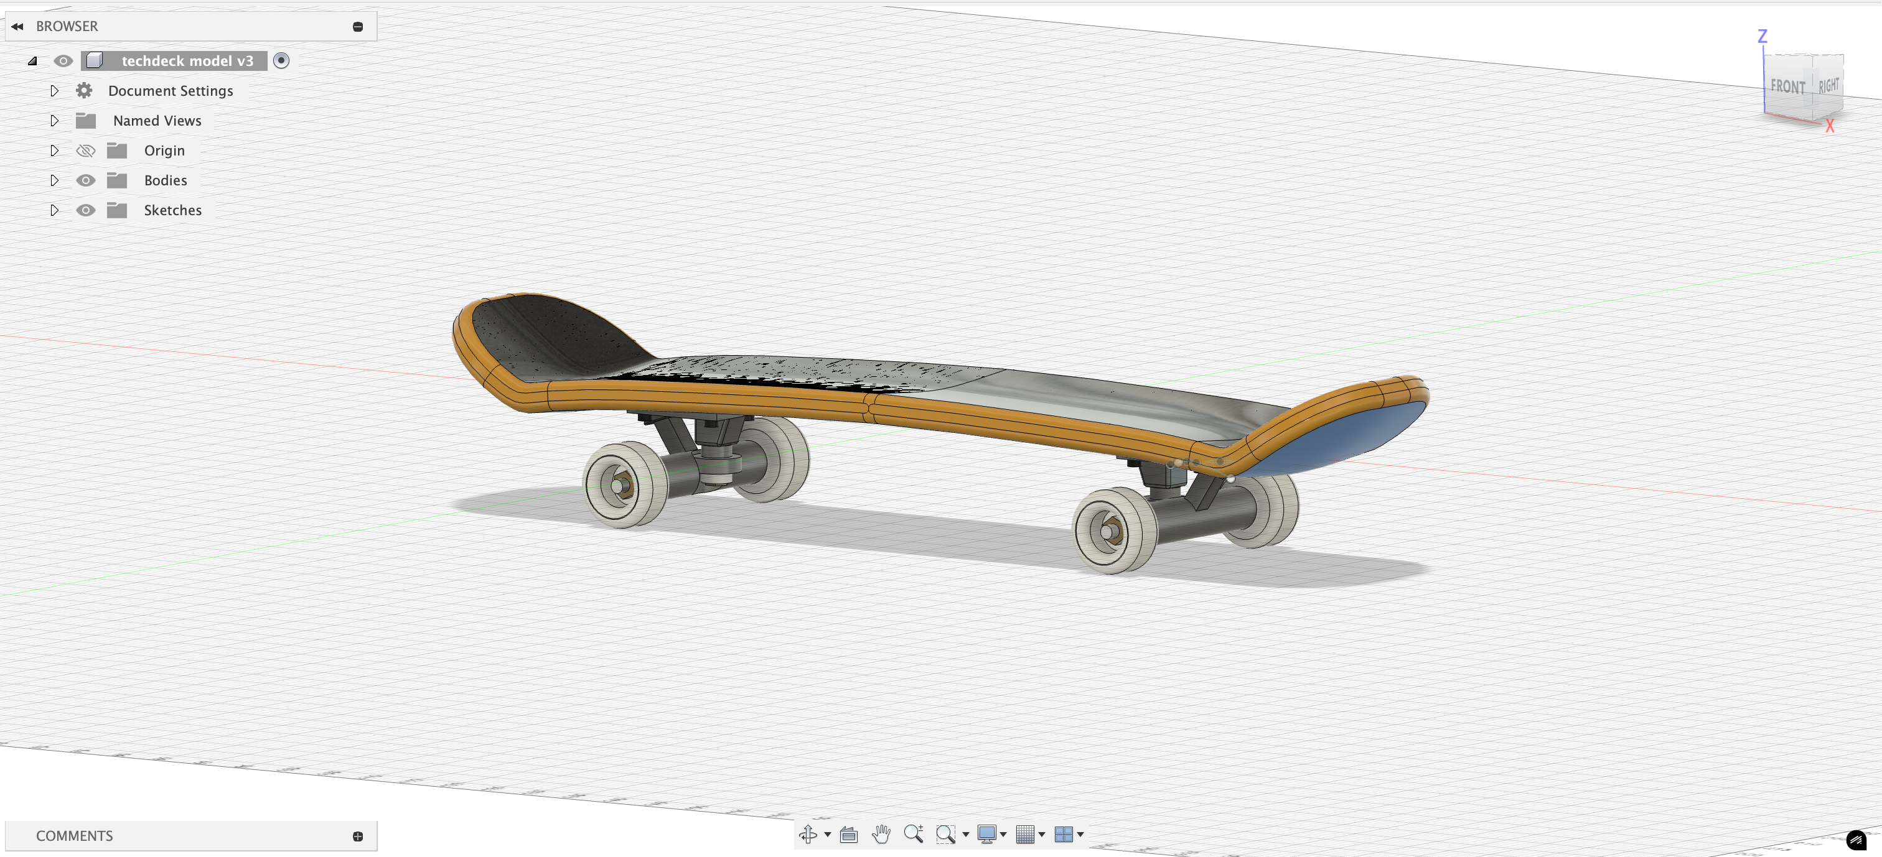
Task: Expand the Named Views folder
Action: coord(54,121)
